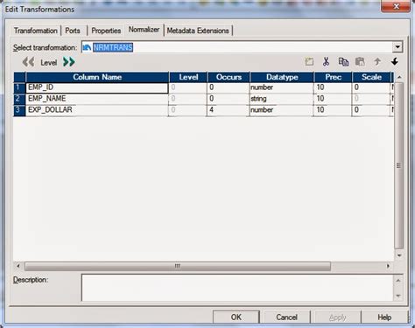Click the new column icon
This screenshot has height=328, width=415.
click(309, 62)
